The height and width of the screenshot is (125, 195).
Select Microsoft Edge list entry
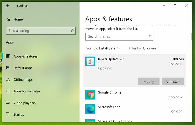(x=135, y=109)
